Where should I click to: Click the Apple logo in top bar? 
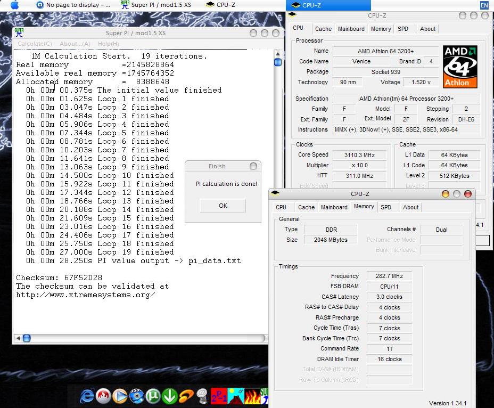pos(14,5)
